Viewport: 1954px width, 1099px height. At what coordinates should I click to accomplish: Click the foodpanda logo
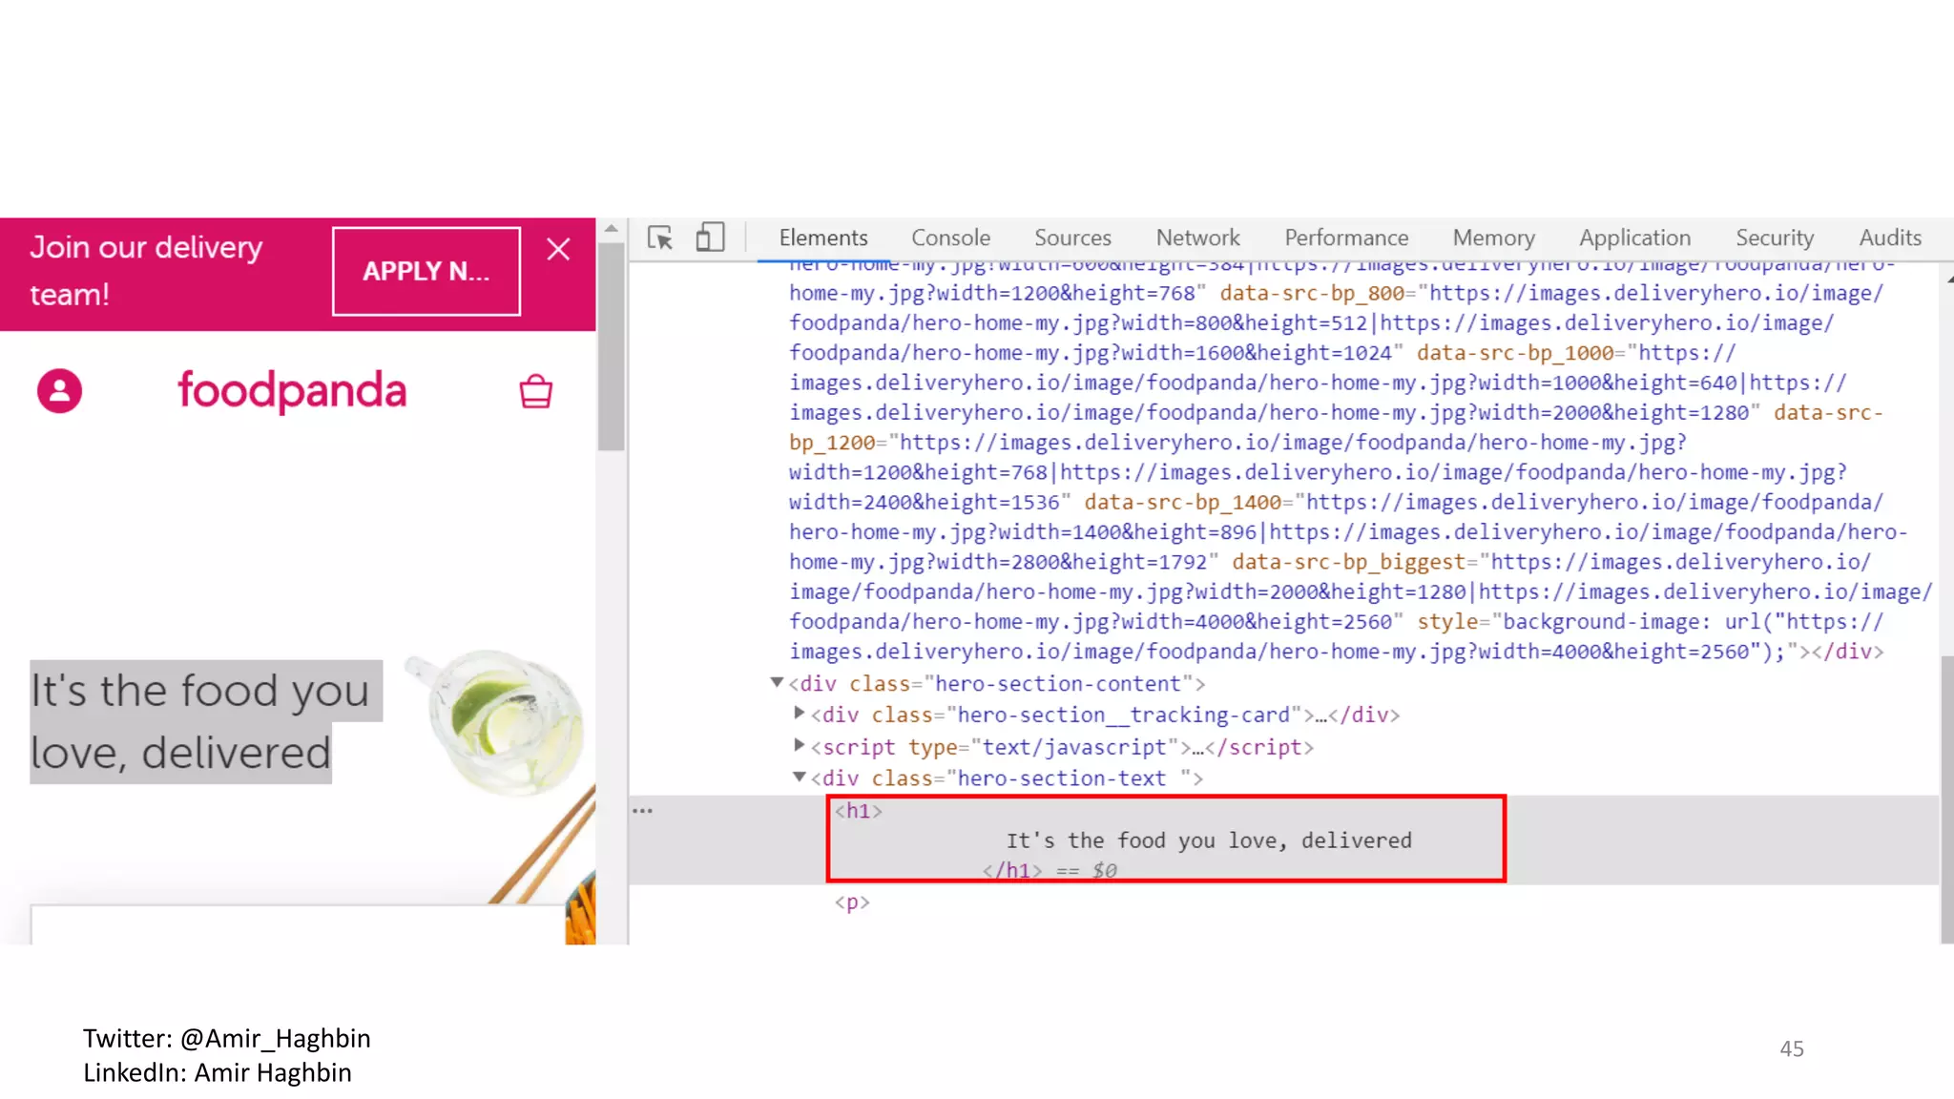click(x=292, y=391)
